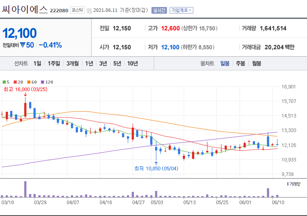Click the 최저 10,850 (05/04) annotation
Viewport: 307px width, 216px height.
(x=156, y=168)
